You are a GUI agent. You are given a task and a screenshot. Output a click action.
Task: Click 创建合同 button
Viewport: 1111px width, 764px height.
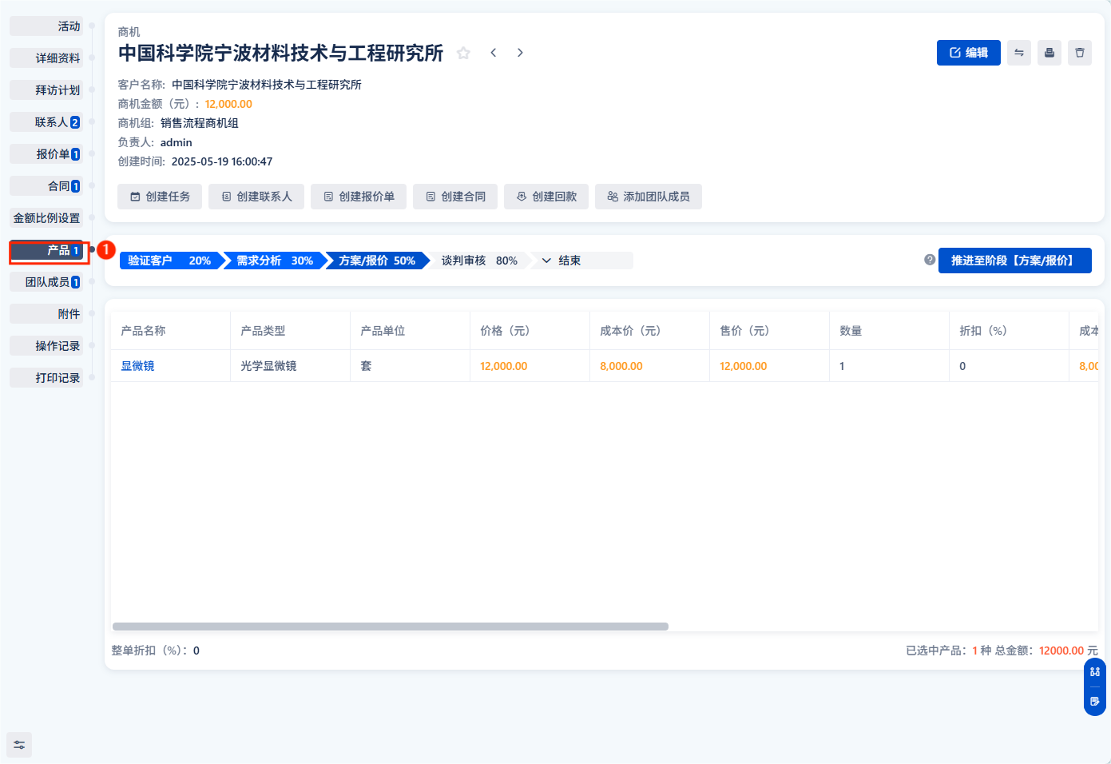click(x=455, y=197)
